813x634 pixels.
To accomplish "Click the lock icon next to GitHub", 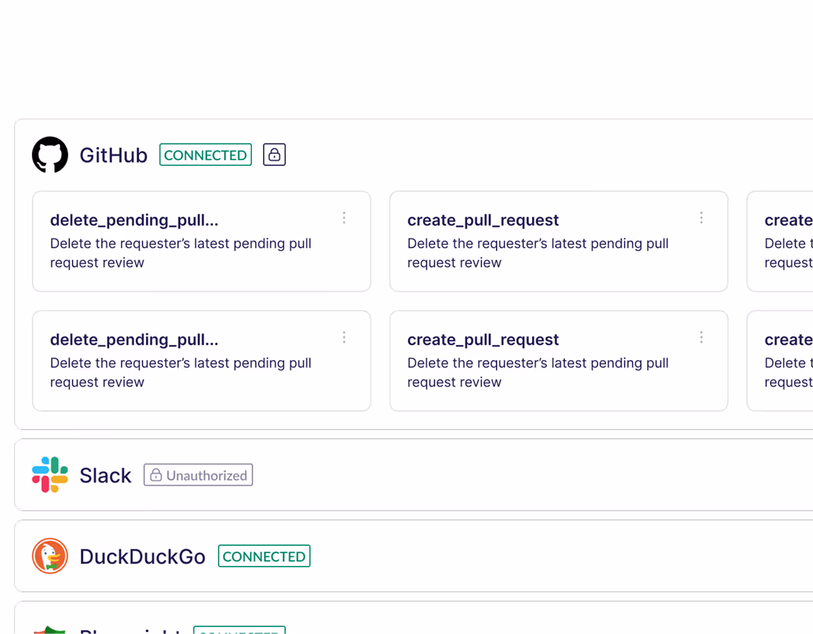I will [x=274, y=154].
